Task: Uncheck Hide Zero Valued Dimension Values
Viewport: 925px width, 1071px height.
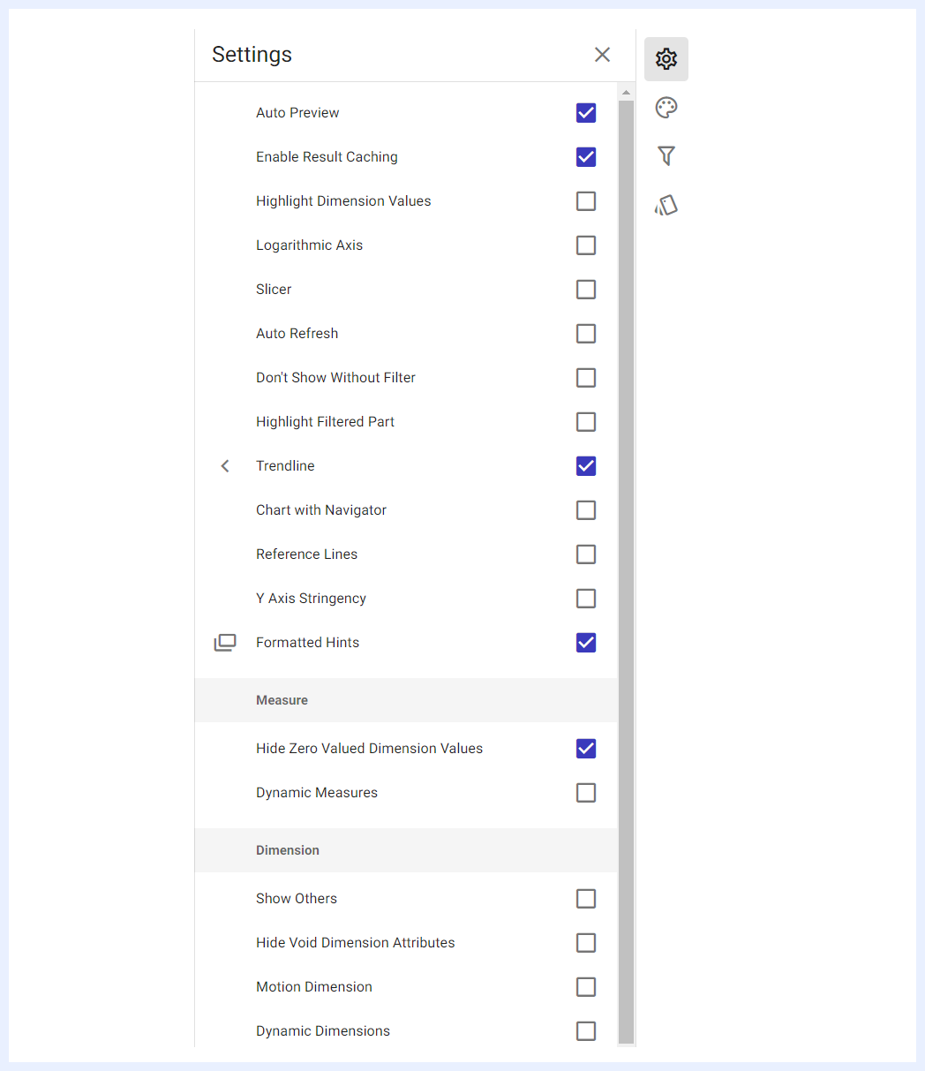Action: click(x=586, y=749)
